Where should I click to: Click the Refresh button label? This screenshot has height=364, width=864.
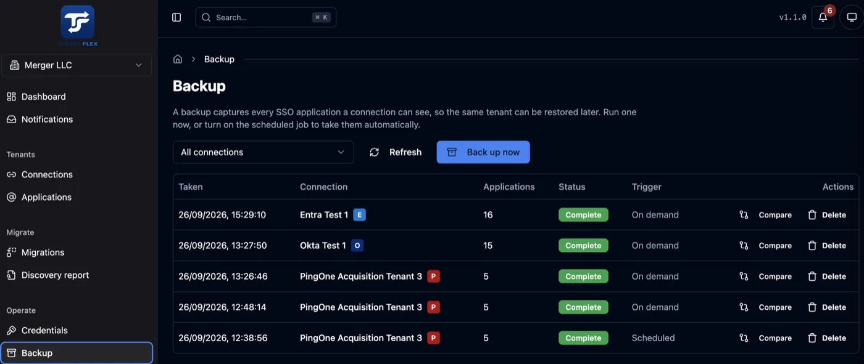[x=405, y=152]
